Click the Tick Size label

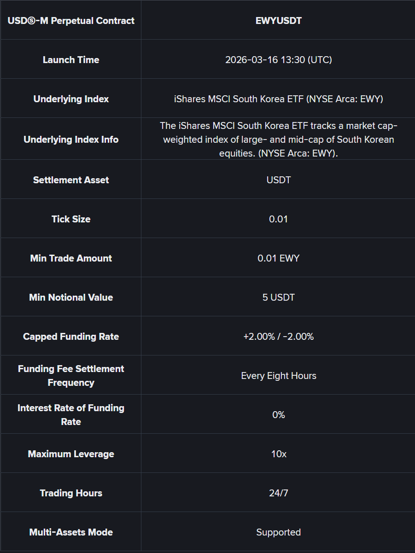[71, 219]
